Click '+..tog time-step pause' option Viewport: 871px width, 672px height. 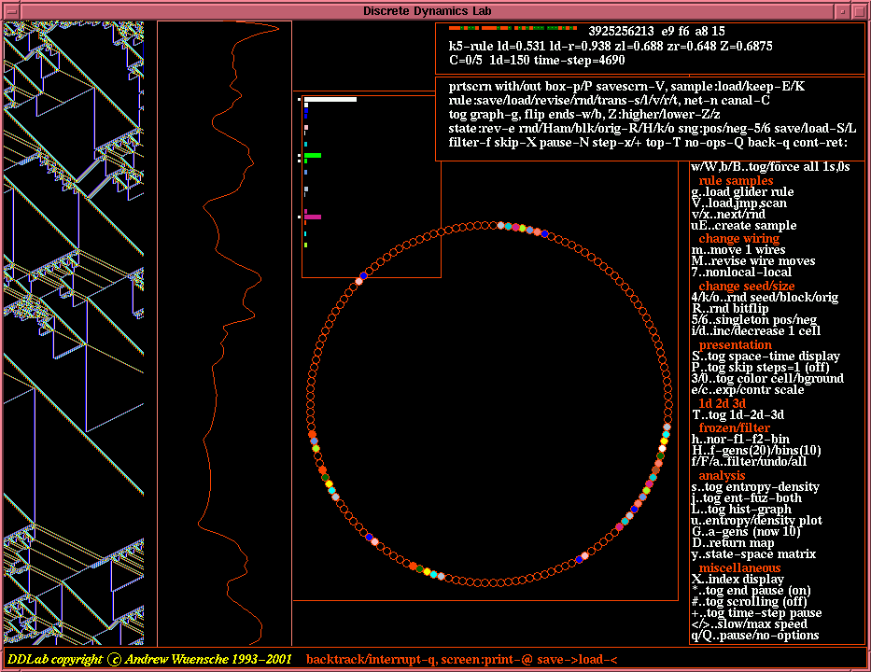pyautogui.click(x=756, y=612)
